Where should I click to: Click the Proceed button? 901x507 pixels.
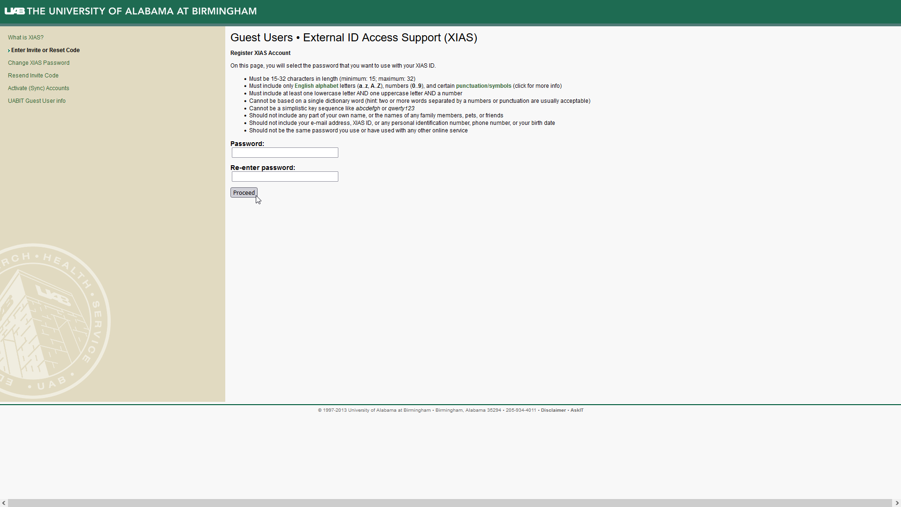244,193
